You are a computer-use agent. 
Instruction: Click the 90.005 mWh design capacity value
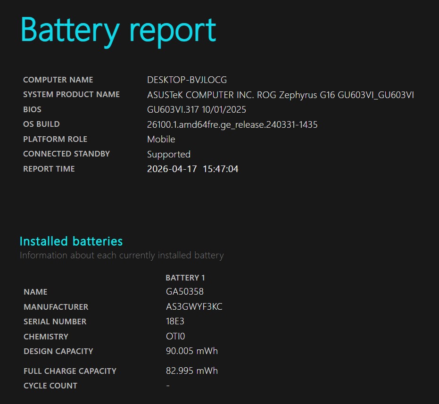pos(191,351)
